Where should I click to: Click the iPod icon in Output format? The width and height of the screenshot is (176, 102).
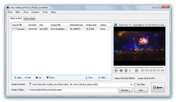pos(30,84)
